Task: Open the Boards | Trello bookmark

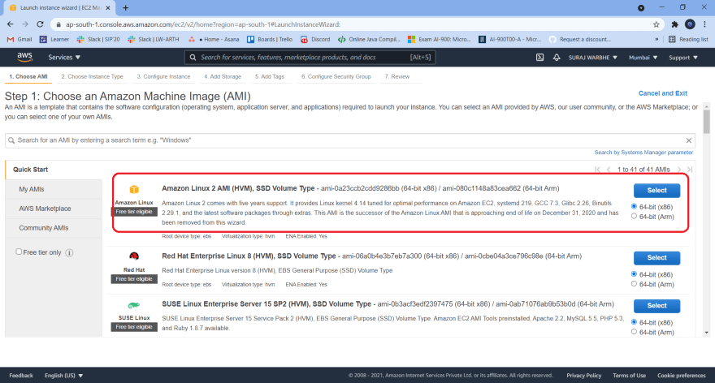Action: pyautogui.click(x=270, y=40)
